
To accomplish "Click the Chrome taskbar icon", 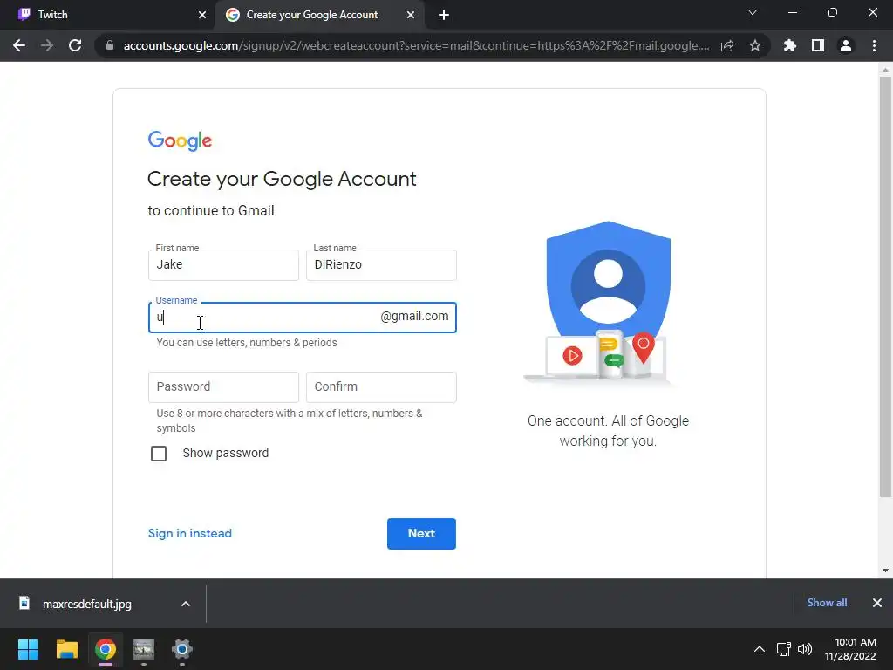I will click(x=106, y=649).
